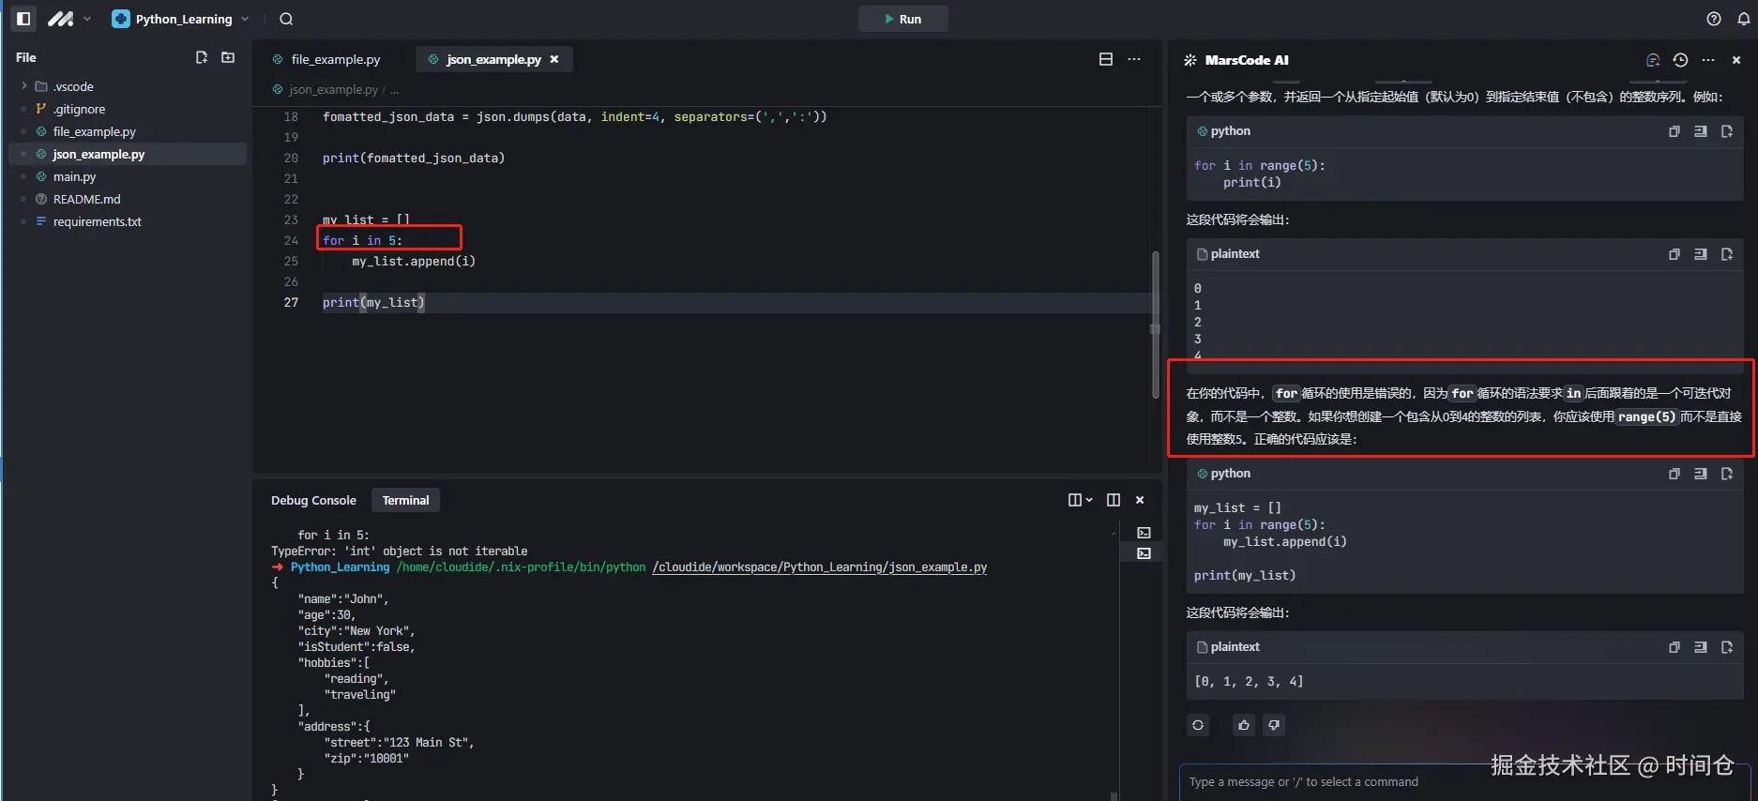Like the AI response with thumbs up

click(1244, 725)
